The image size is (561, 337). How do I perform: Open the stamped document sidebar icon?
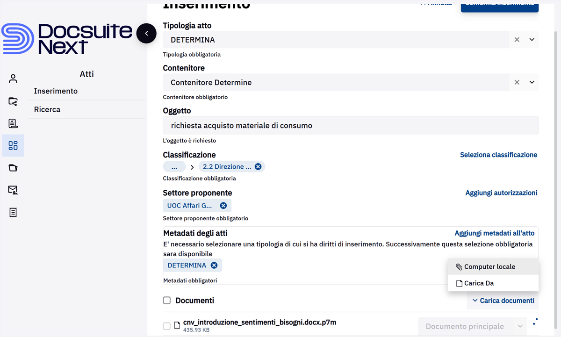pyautogui.click(x=13, y=123)
